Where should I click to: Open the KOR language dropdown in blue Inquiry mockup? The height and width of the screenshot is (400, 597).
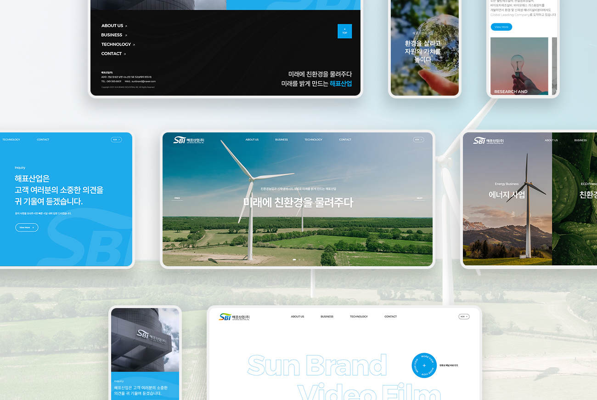116,139
